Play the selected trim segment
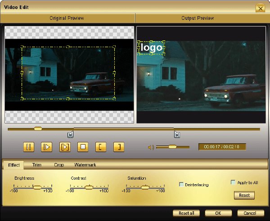The image size is (270, 221). click(65, 147)
